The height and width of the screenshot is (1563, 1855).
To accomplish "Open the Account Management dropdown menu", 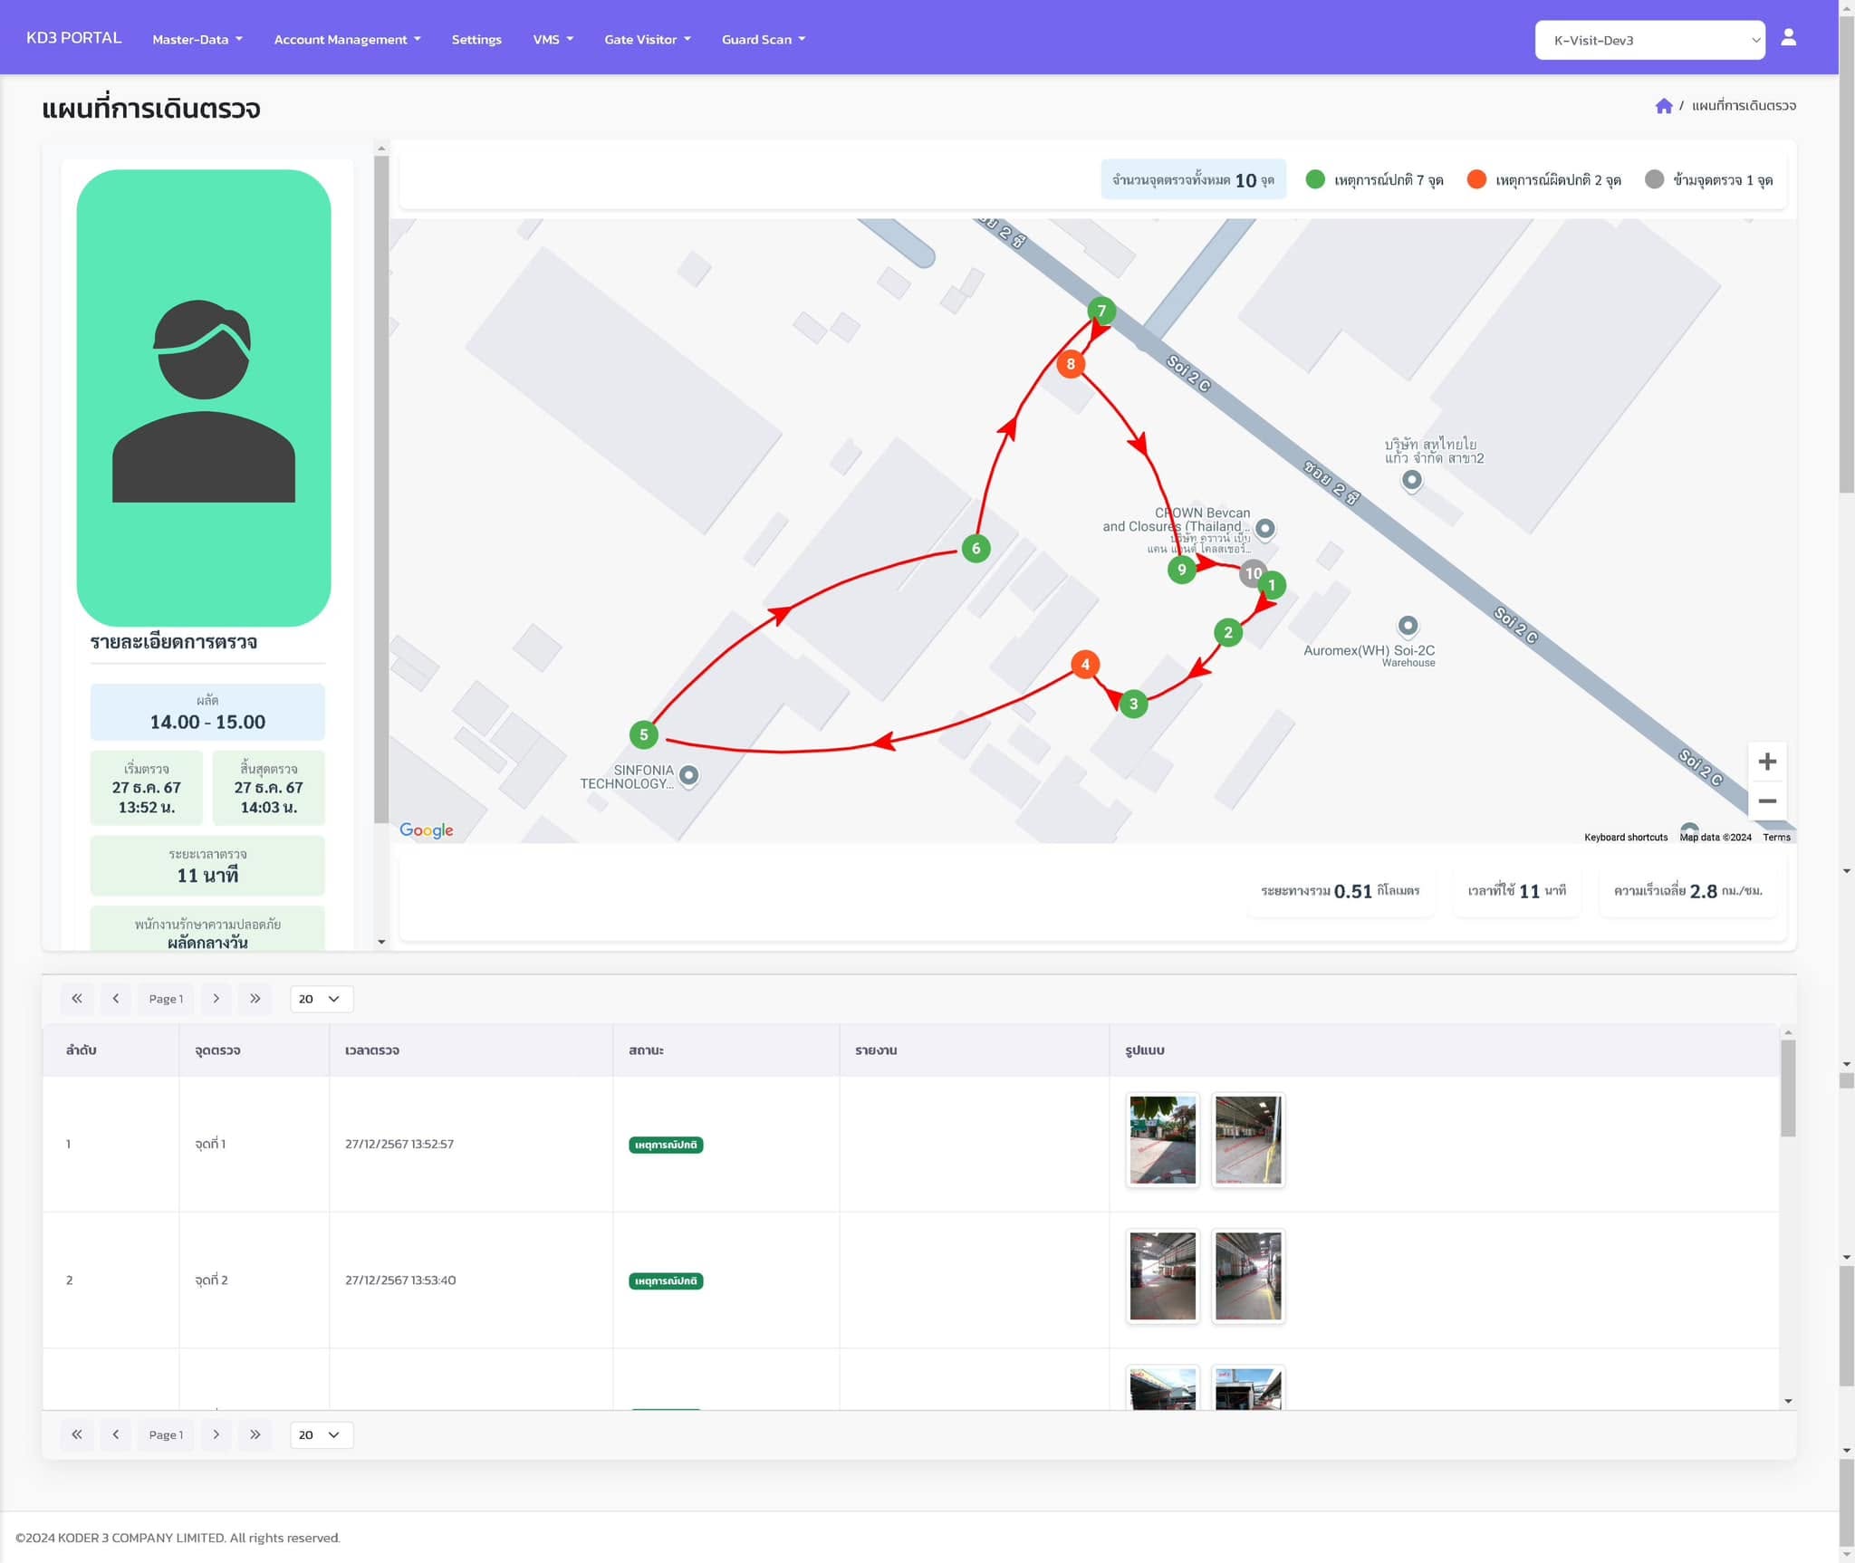I will coord(347,39).
